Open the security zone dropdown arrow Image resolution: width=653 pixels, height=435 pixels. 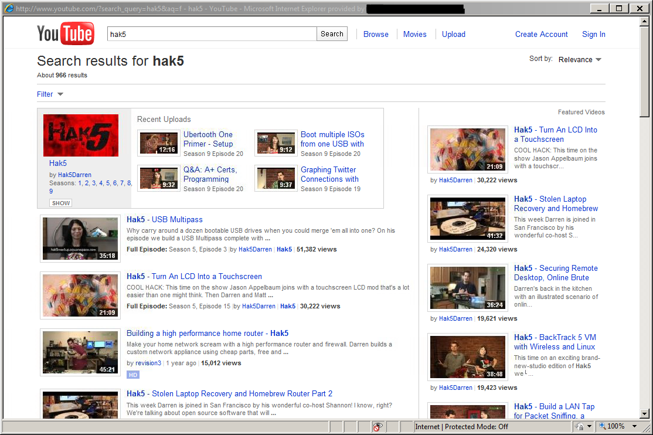[x=589, y=426]
